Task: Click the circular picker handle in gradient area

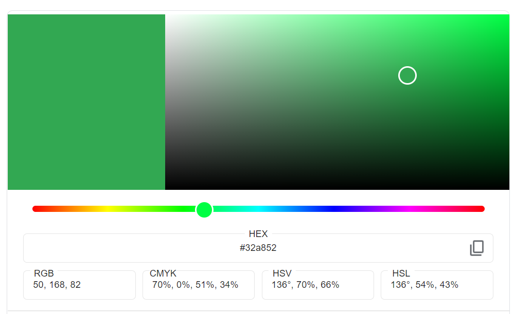Action: pyautogui.click(x=407, y=75)
